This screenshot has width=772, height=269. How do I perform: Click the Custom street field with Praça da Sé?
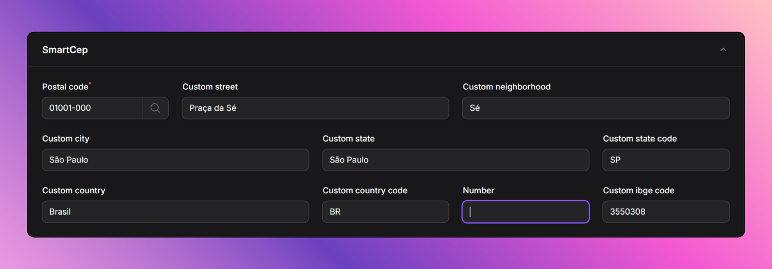pyautogui.click(x=315, y=108)
